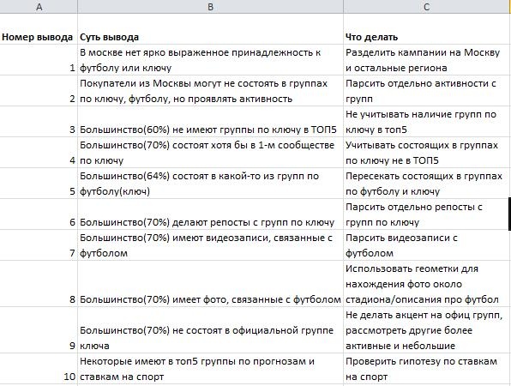
Task: Select column B header
Action: tap(211, 7)
